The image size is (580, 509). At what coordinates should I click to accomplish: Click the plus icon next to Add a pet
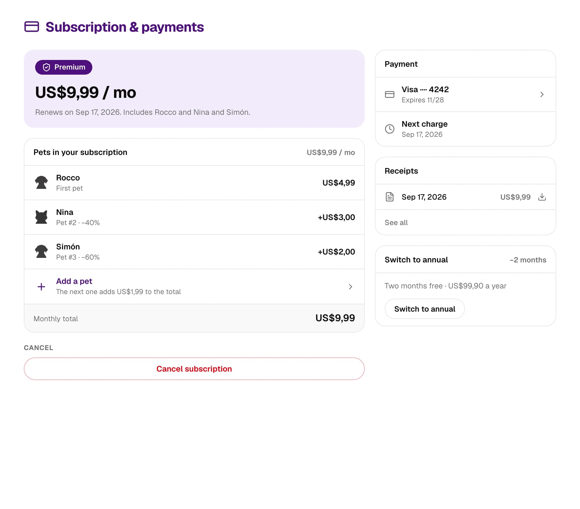(x=41, y=286)
